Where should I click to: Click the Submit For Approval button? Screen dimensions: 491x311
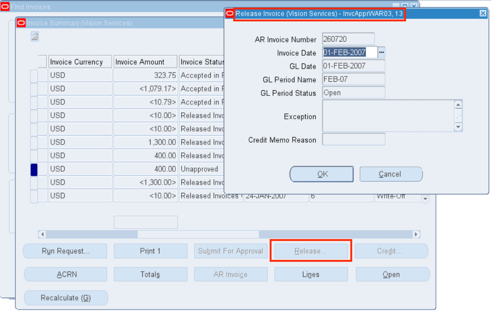point(231,251)
